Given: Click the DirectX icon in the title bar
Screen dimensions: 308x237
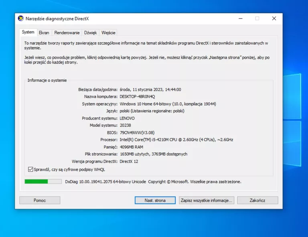Looking at the screenshot, I should point(21,18).
